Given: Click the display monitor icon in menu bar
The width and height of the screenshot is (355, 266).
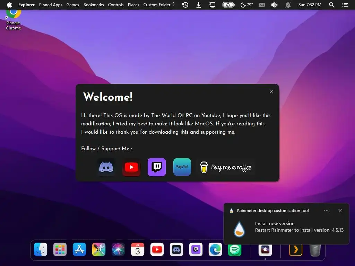Looking at the screenshot, I should click(x=212, y=5).
